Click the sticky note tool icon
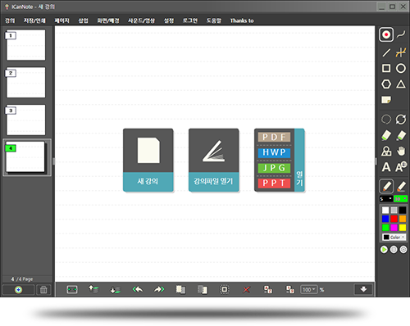Image resolution: width=410 pixels, height=326 pixels. pyautogui.click(x=386, y=100)
